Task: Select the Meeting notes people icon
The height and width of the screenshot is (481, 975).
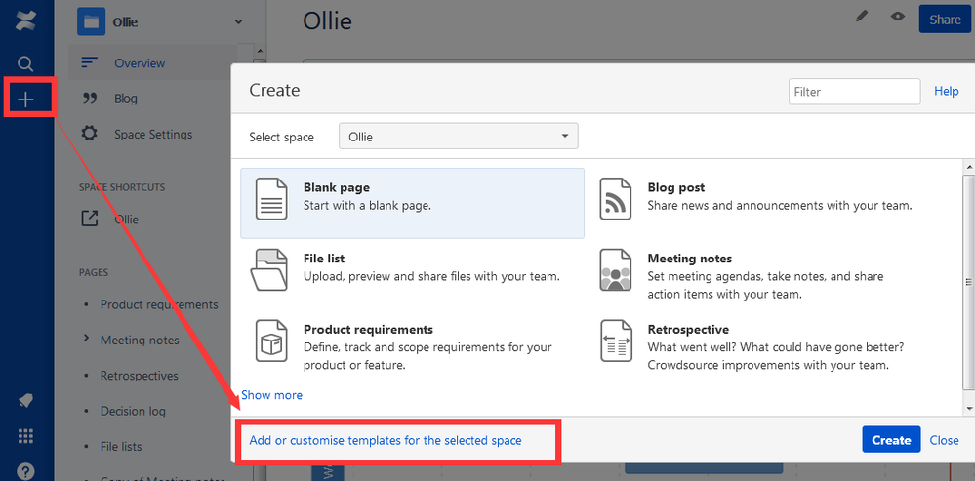Action: (615, 269)
